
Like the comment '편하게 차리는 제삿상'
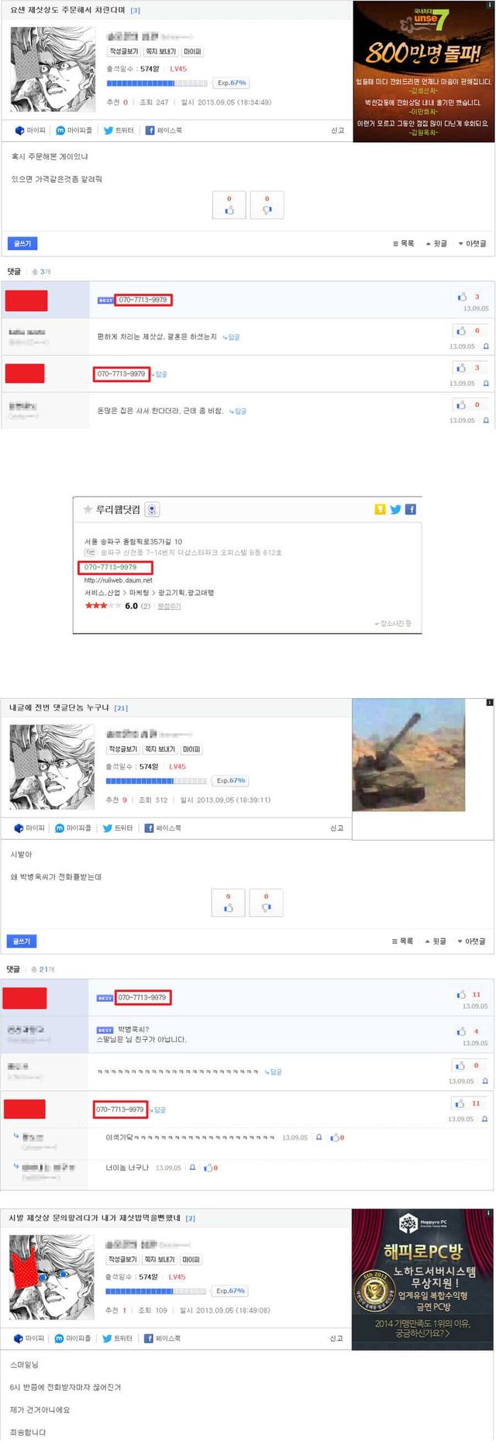tap(462, 331)
